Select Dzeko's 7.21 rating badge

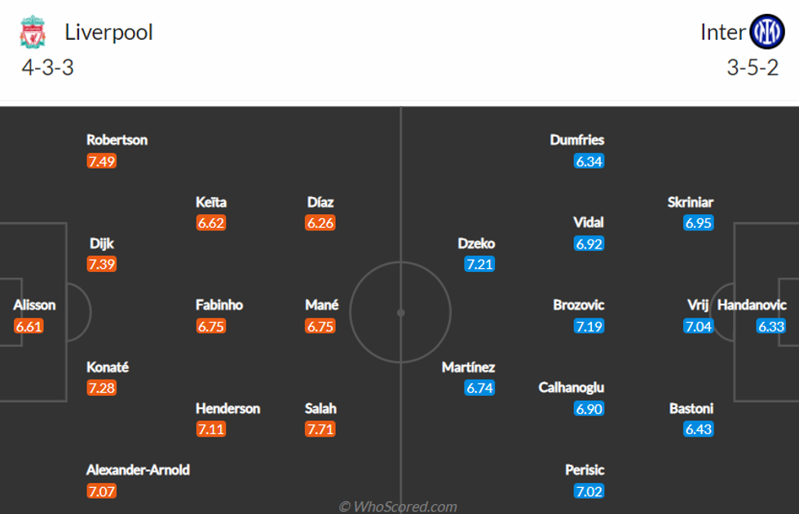click(x=480, y=264)
